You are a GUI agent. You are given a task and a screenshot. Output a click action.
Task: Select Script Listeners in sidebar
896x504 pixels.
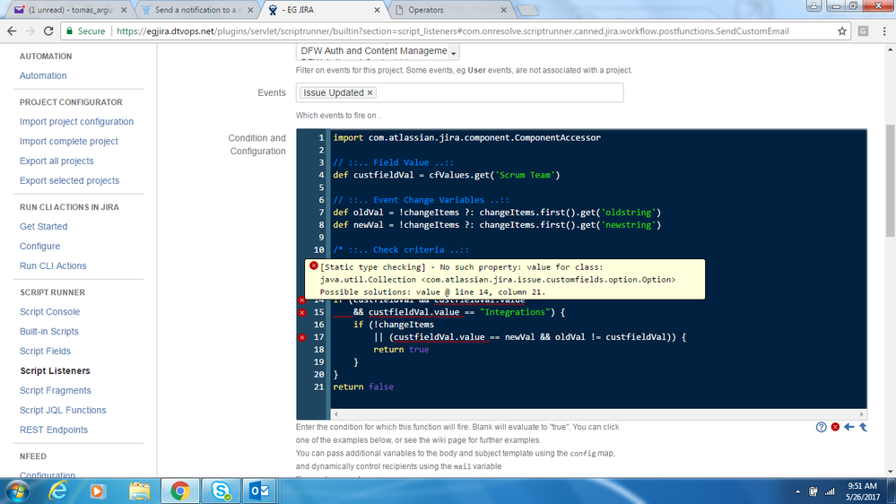point(55,371)
